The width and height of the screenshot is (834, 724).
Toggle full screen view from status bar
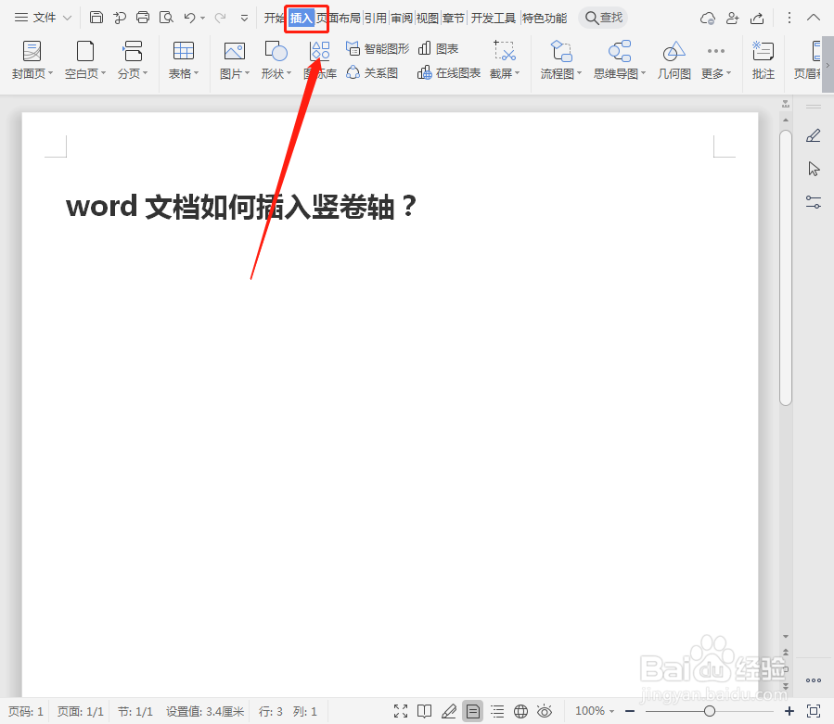click(x=402, y=711)
